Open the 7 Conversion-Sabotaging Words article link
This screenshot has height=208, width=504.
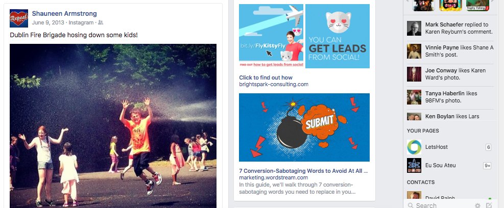303,170
